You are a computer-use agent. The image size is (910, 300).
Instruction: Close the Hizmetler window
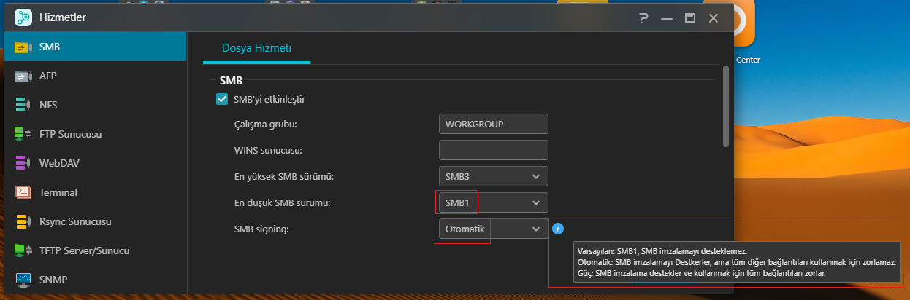click(713, 17)
